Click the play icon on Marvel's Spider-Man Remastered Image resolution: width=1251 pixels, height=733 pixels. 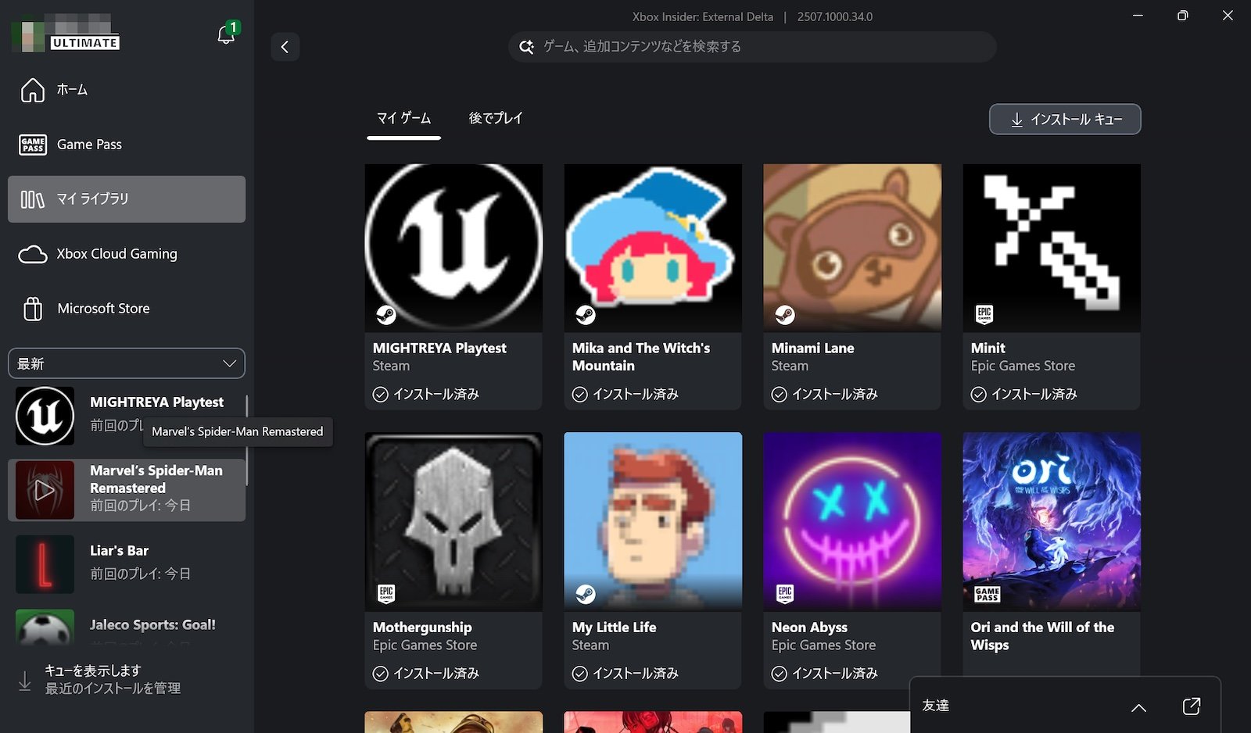click(45, 490)
